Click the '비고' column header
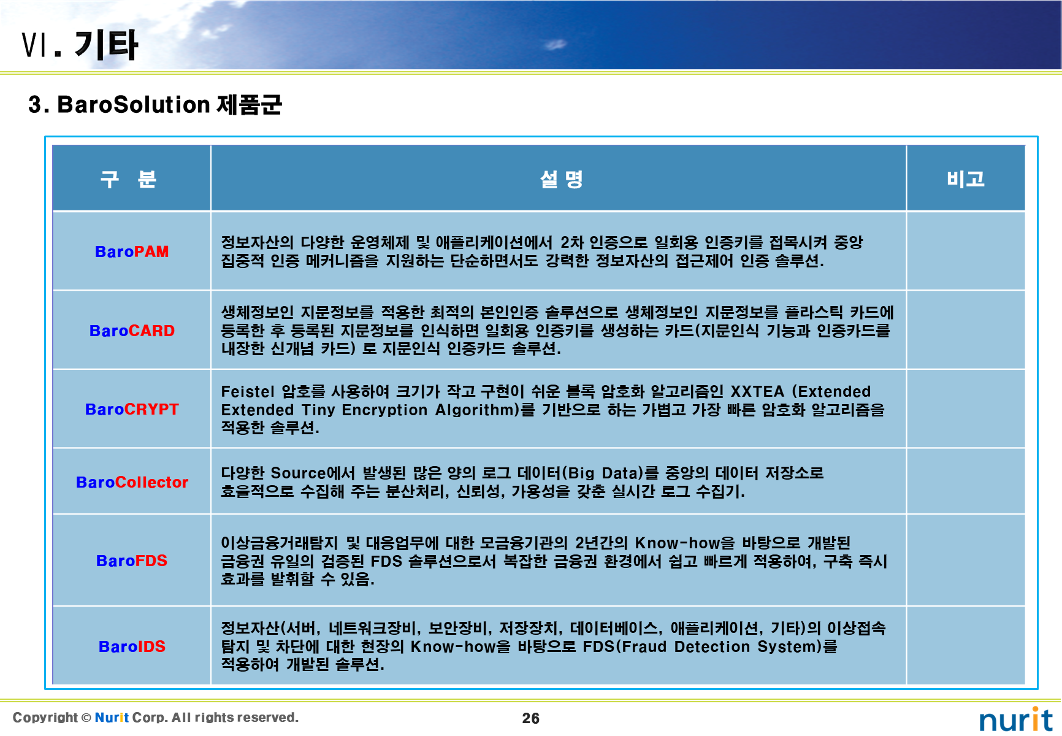 (x=966, y=178)
